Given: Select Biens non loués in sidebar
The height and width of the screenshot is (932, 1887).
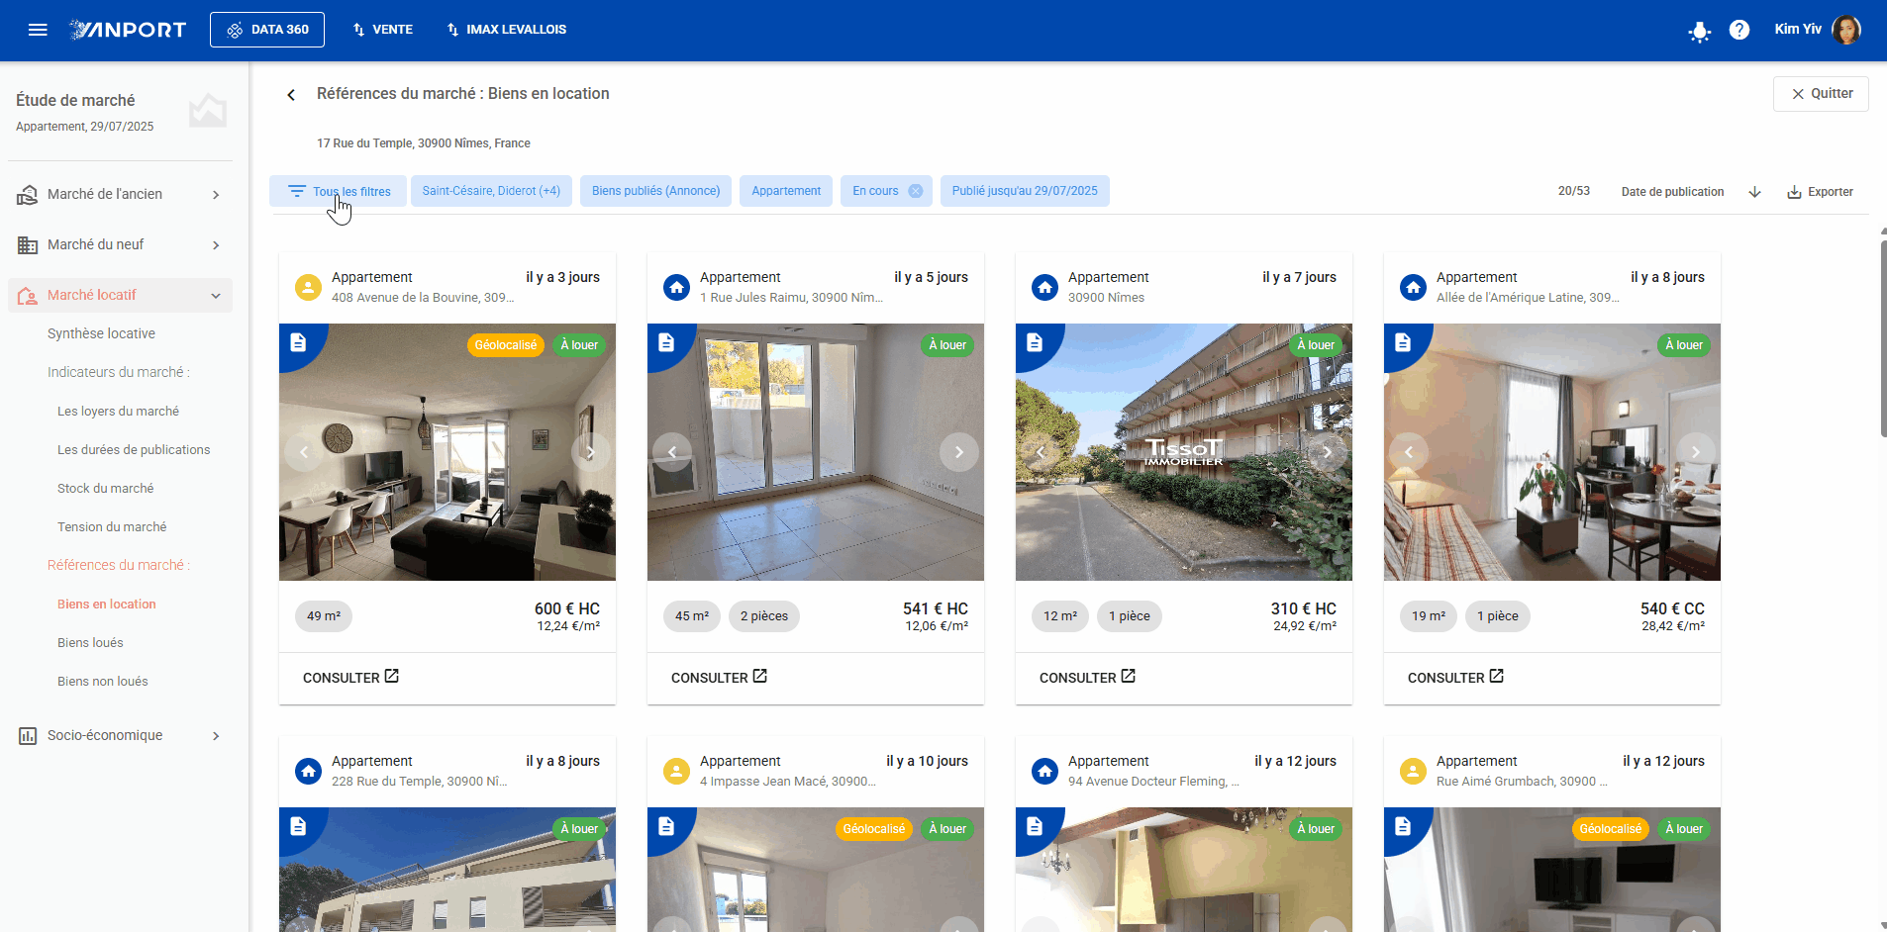Looking at the screenshot, I should 102,682.
